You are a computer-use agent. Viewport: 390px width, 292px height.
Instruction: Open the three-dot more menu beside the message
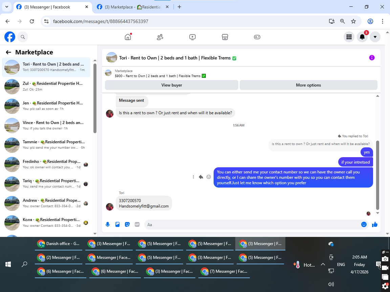pos(193,177)
